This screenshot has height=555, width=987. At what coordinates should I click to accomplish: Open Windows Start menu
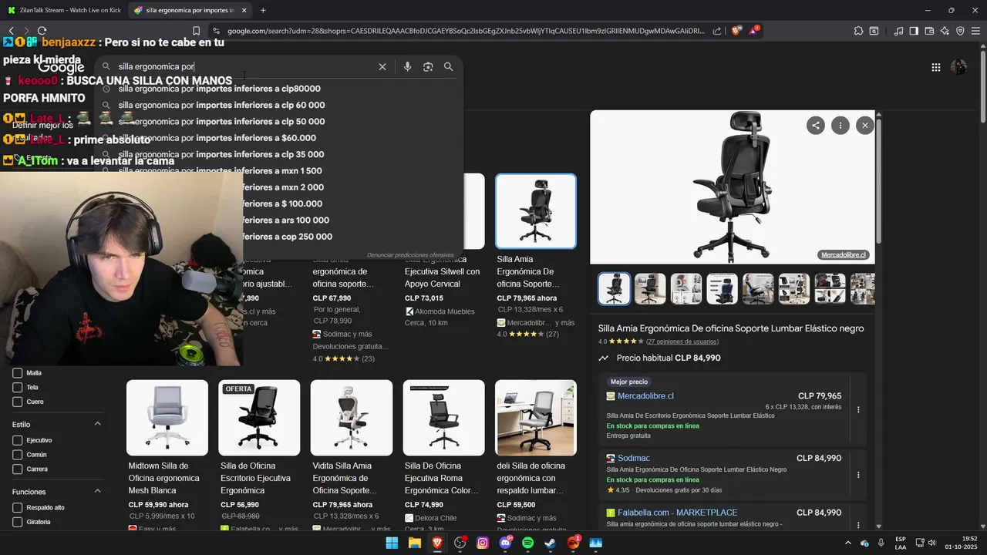[392, 543]
